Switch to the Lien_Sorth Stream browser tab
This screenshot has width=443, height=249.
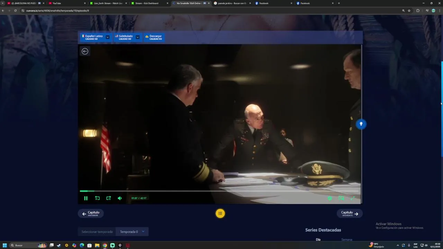pos(108,3)
